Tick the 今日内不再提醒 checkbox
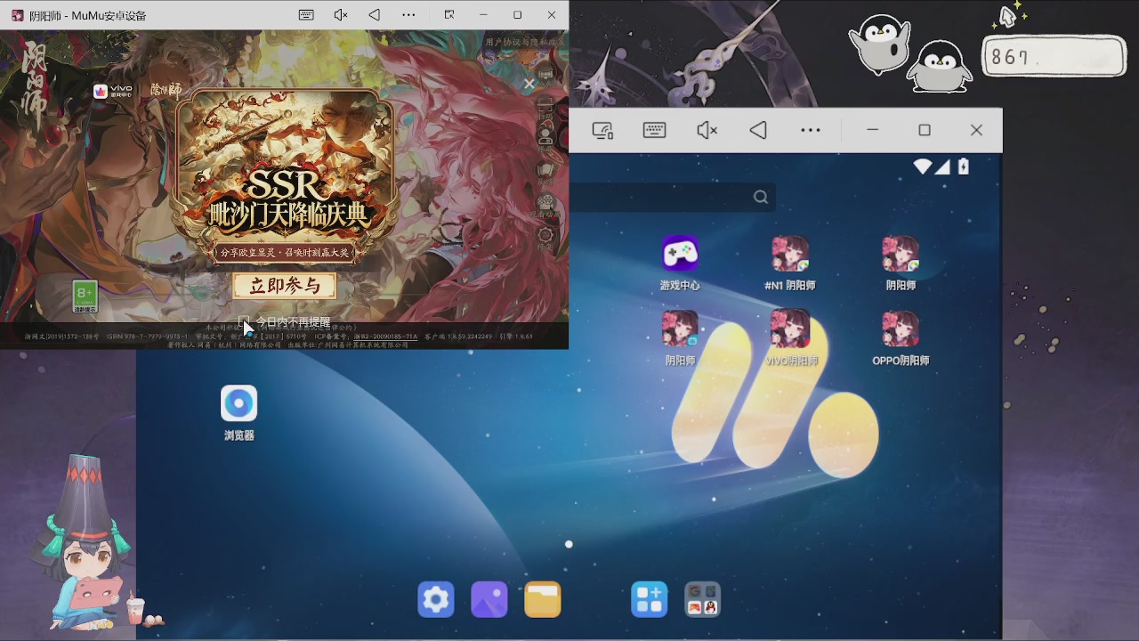1139x641 pixels. coord(244,321)
